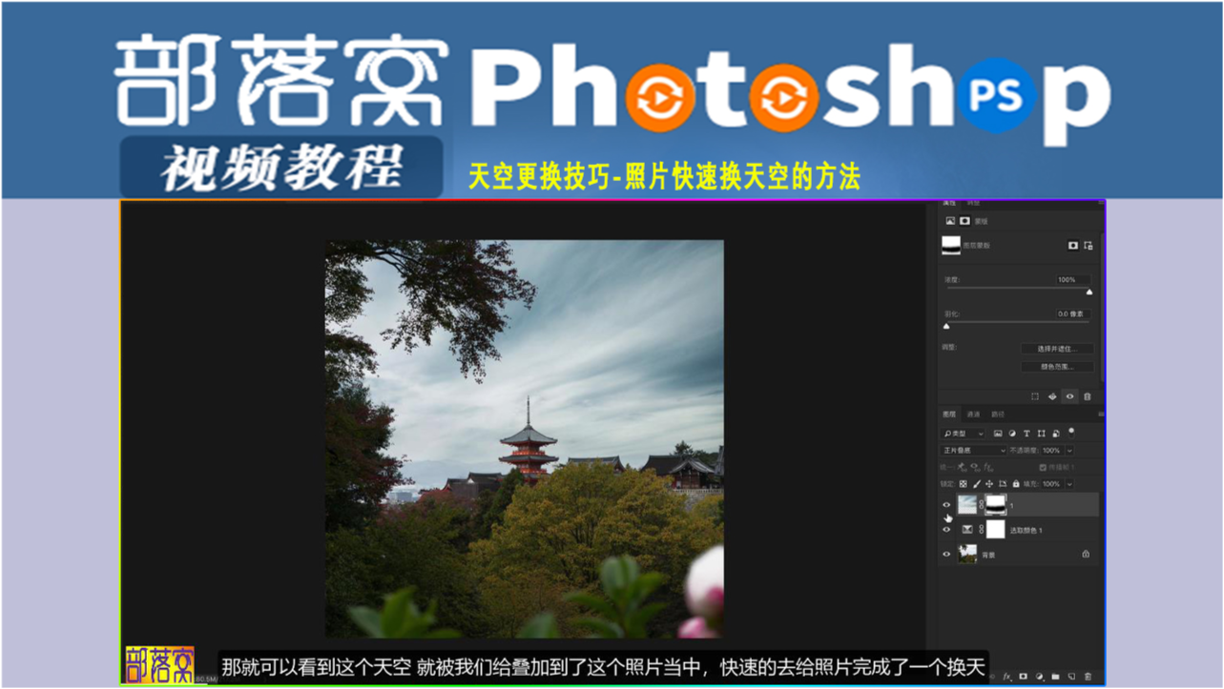
Task: Switch to the 通道 channels tab
Action: tap(973, 415)
